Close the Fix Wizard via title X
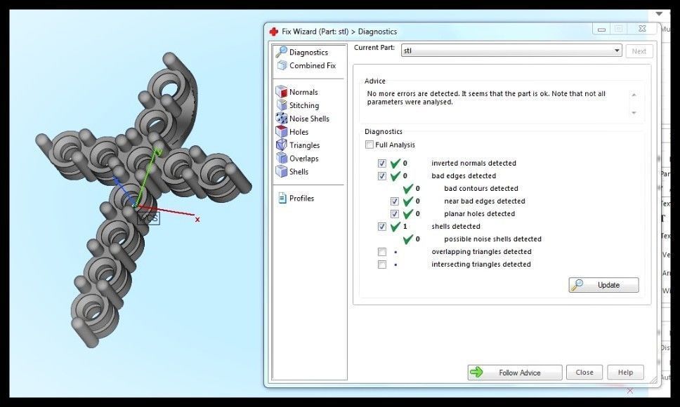 [x=642, y=29]
